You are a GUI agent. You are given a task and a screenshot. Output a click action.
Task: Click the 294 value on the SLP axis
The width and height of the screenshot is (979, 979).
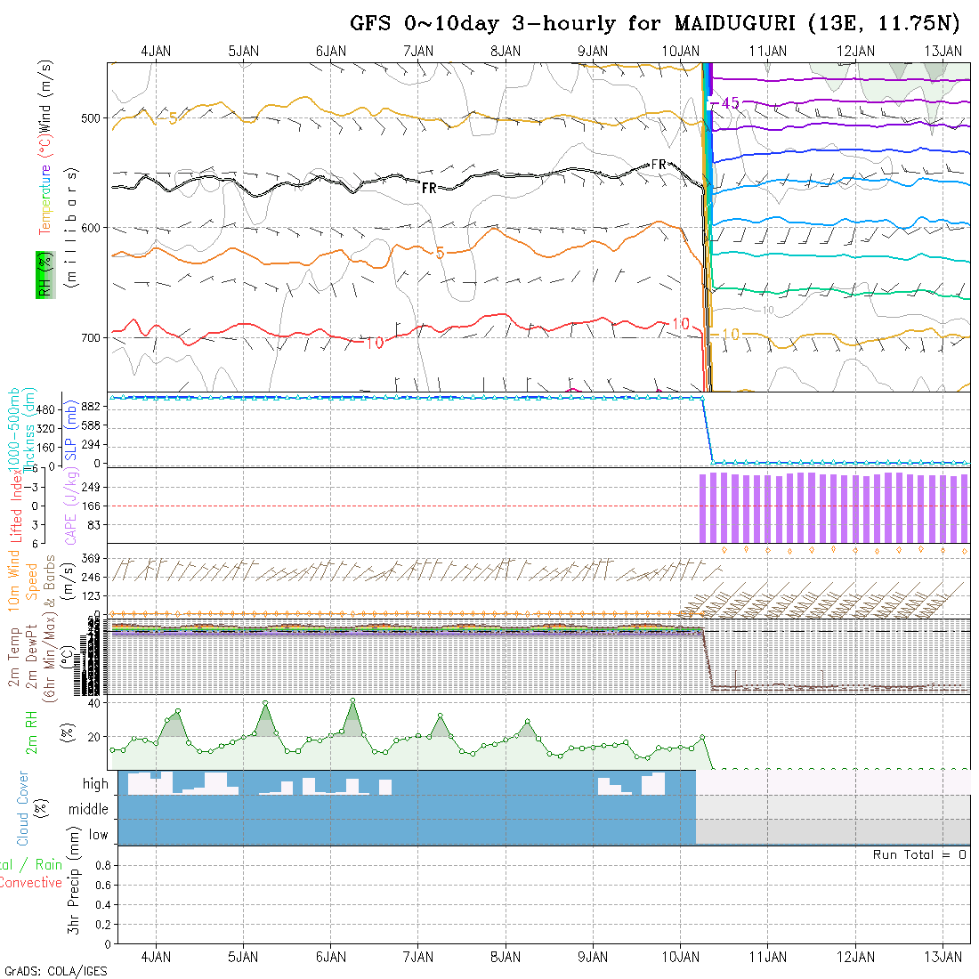[x=91, y=444]
